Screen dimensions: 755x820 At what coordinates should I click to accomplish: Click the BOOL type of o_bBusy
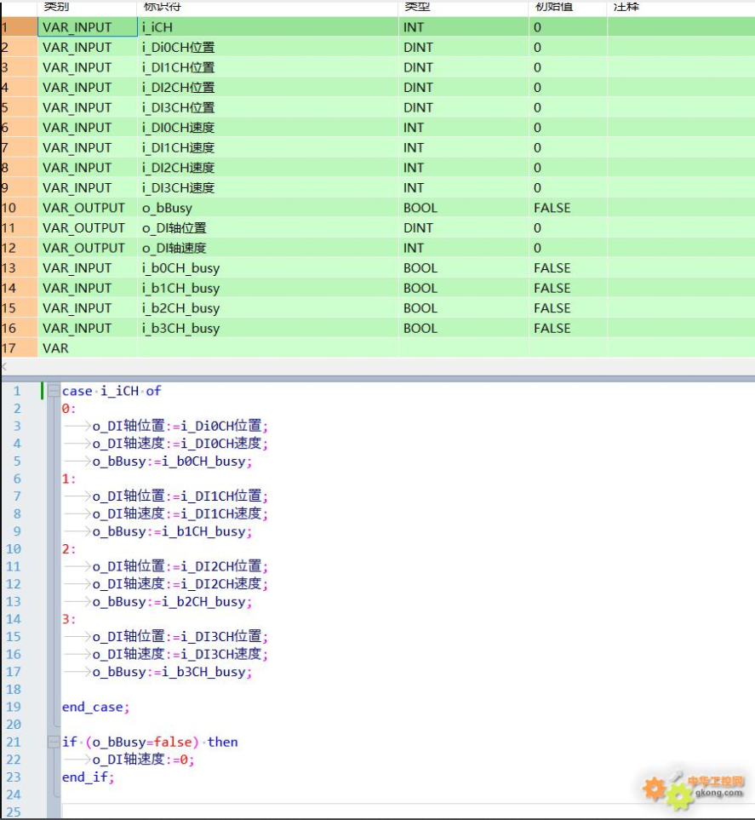point(463,208)
